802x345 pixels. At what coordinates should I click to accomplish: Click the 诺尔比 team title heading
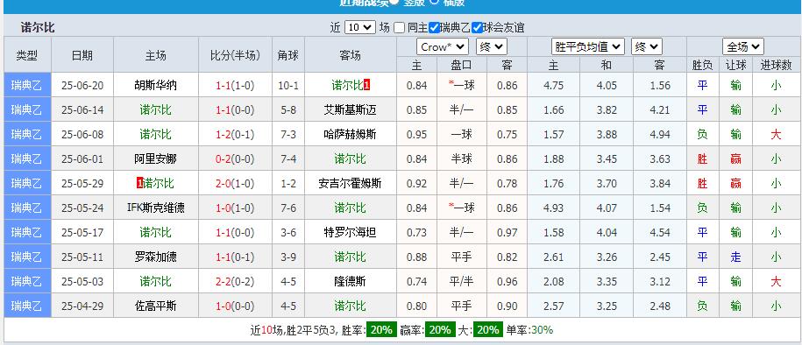click(37, 28)
